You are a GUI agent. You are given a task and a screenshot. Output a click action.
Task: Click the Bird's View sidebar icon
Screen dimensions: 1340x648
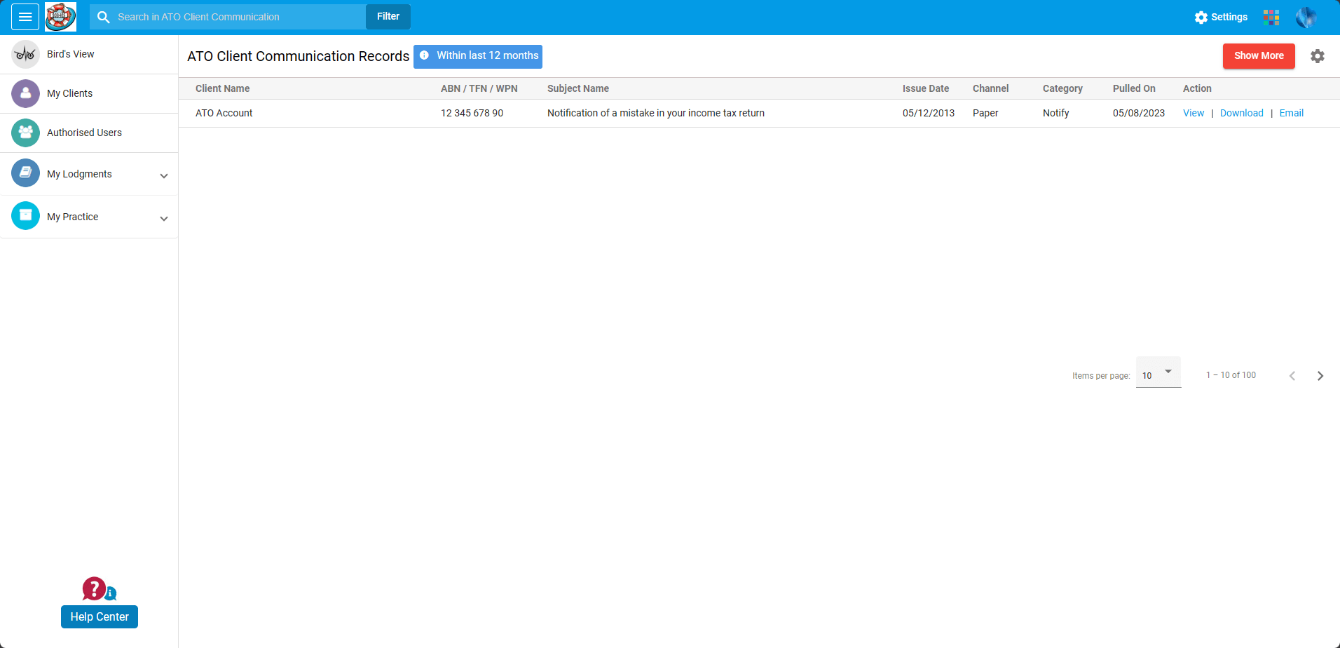[x=25, y=54]
